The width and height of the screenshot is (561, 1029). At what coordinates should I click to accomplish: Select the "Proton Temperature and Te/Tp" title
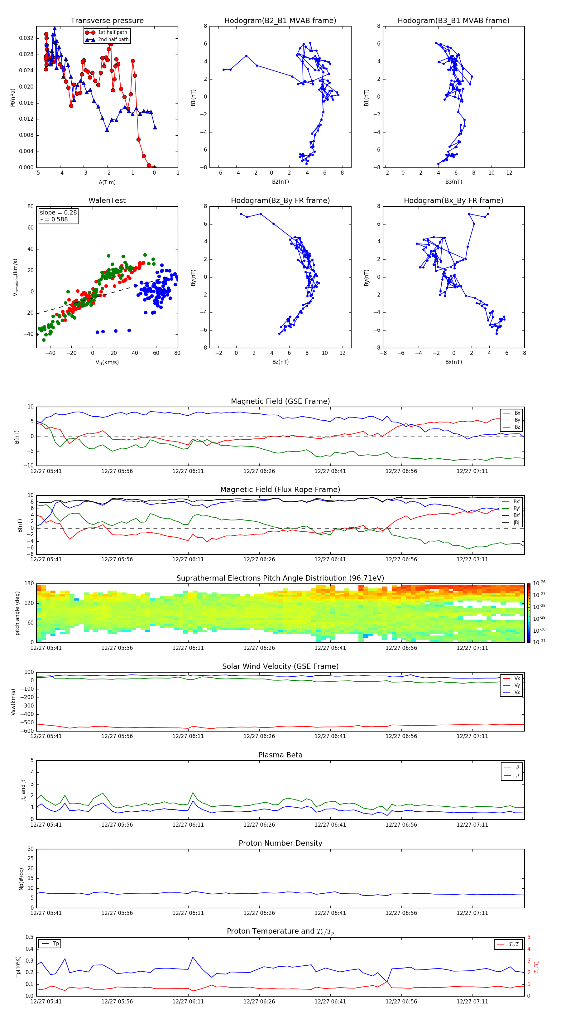(x=280, y=931)
